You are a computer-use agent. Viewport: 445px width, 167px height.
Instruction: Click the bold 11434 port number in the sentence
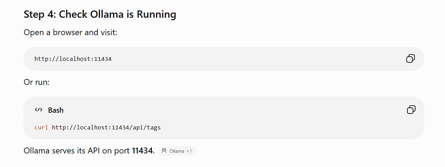pyautogui.click(x=142, y=151)
